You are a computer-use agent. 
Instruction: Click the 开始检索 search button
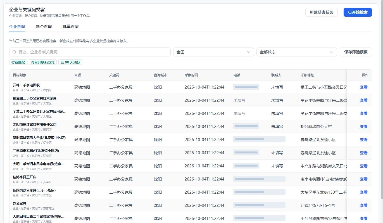pyautogui.click(x=358, y=12)
